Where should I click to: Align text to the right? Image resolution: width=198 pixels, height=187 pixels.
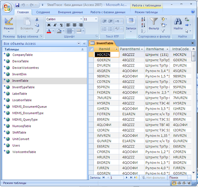[81, 25]
